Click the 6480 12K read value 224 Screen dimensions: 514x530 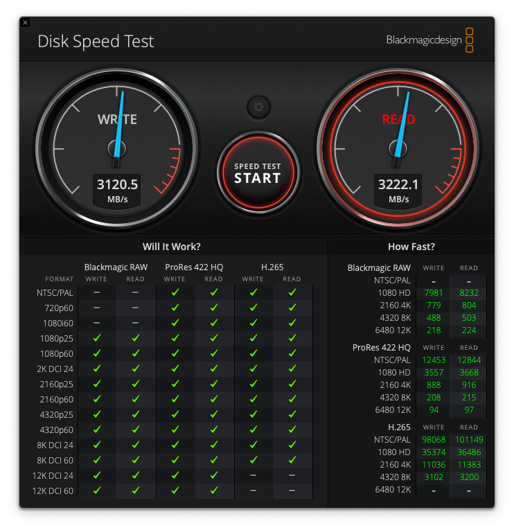point(469,330)
